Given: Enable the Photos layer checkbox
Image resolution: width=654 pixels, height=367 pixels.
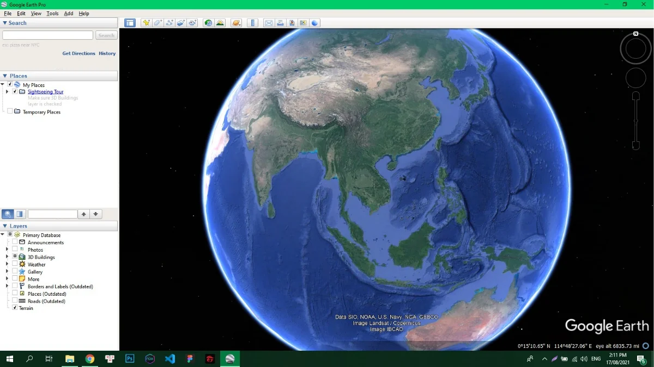Looking at the screenshot, I should 15,250.
